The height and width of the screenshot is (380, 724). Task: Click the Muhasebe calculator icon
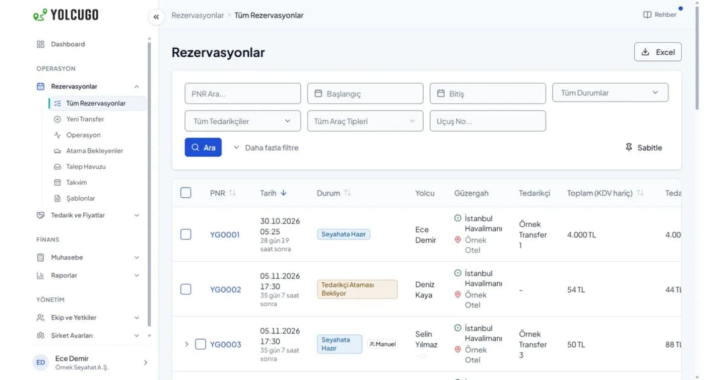[x=40, y=258]
